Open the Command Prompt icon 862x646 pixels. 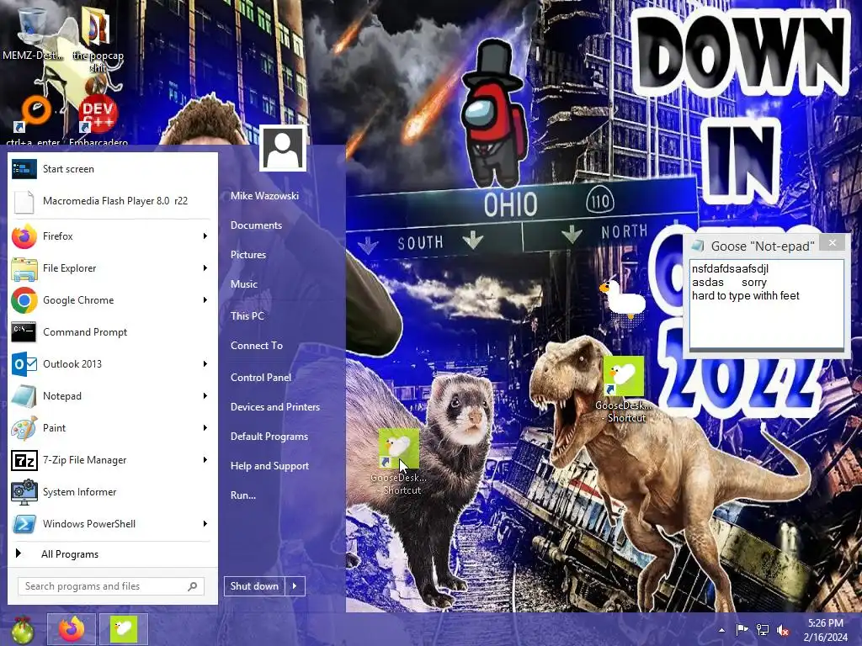tap(24, 331)
